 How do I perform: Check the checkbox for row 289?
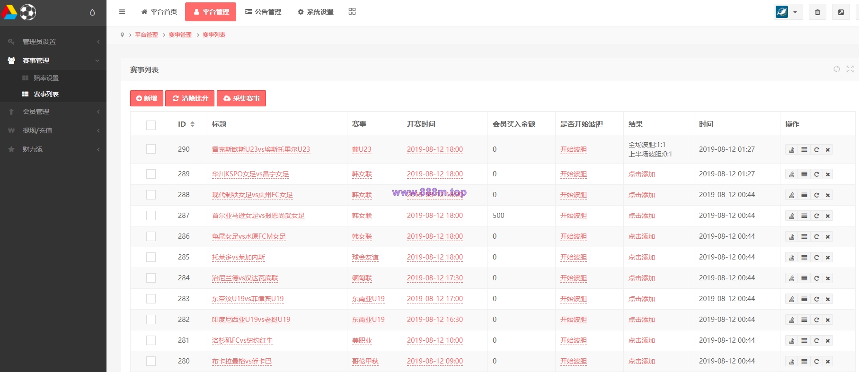click(x=151, y=174)
